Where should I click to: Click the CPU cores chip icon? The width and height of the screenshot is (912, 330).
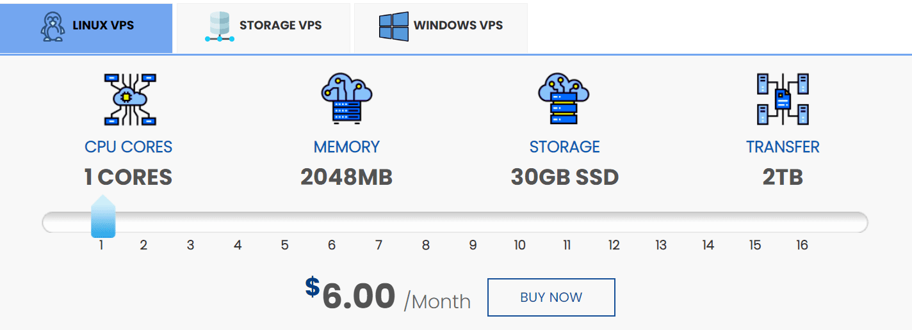click(130, 98)
